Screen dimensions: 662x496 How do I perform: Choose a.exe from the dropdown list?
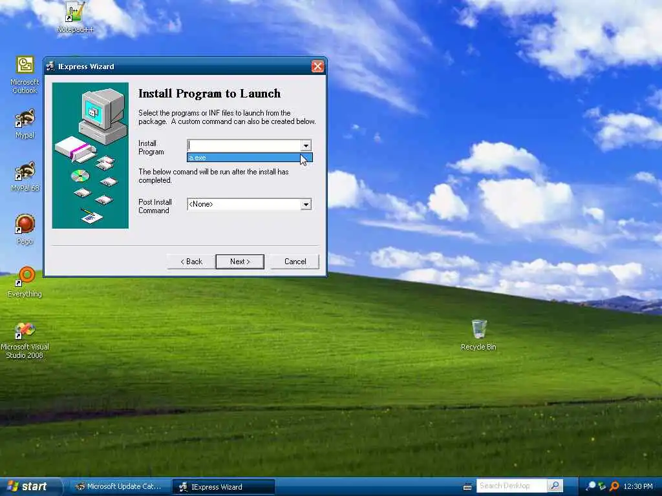click(250, 158)
